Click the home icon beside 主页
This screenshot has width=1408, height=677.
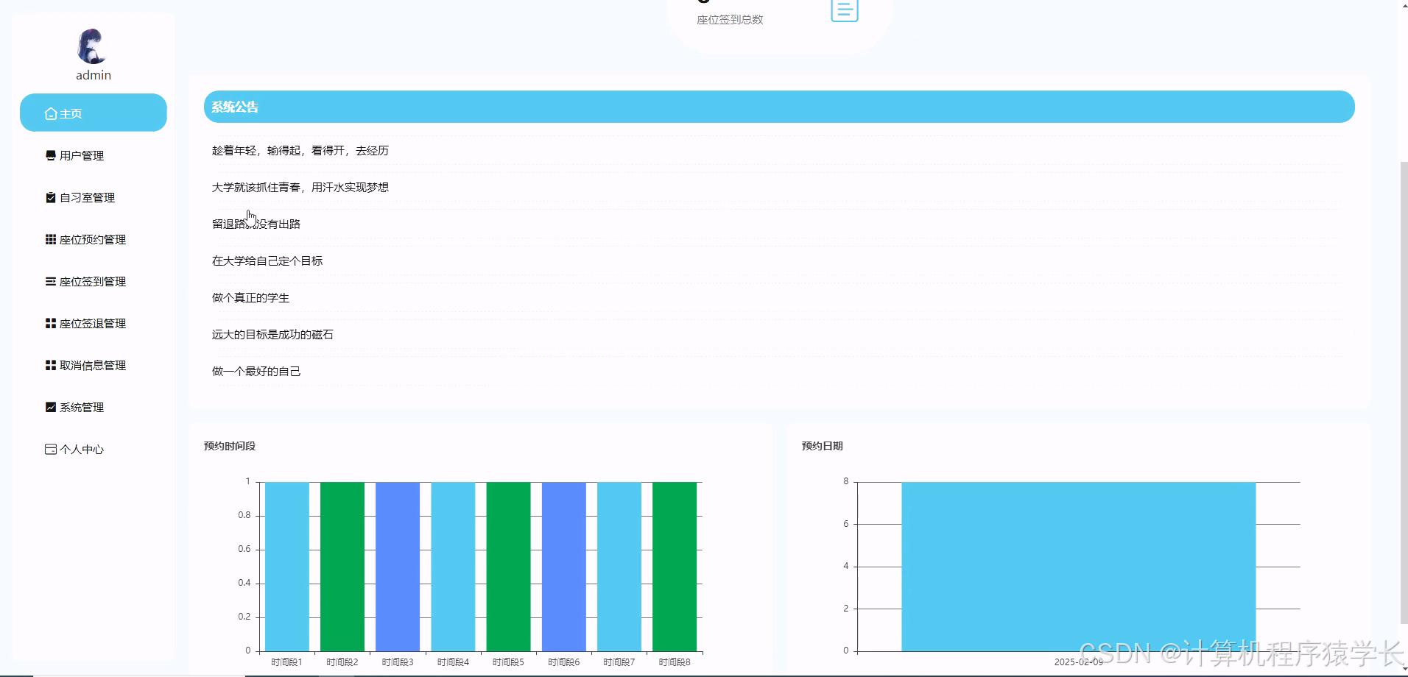tap(51, 113)
